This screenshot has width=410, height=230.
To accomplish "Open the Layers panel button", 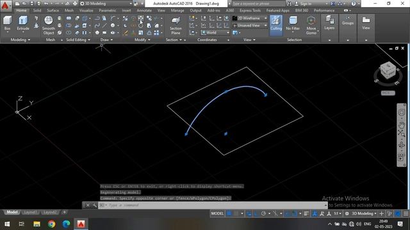I will point(329,23).
